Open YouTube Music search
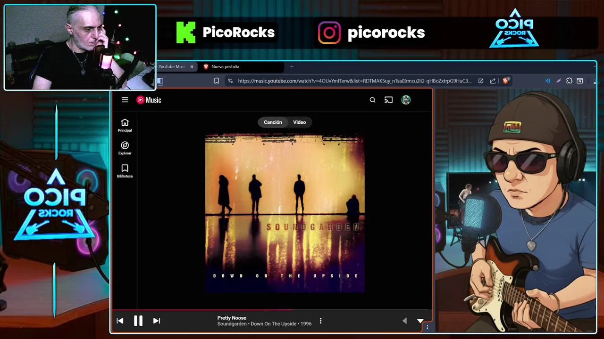 [x=372, y=100]
